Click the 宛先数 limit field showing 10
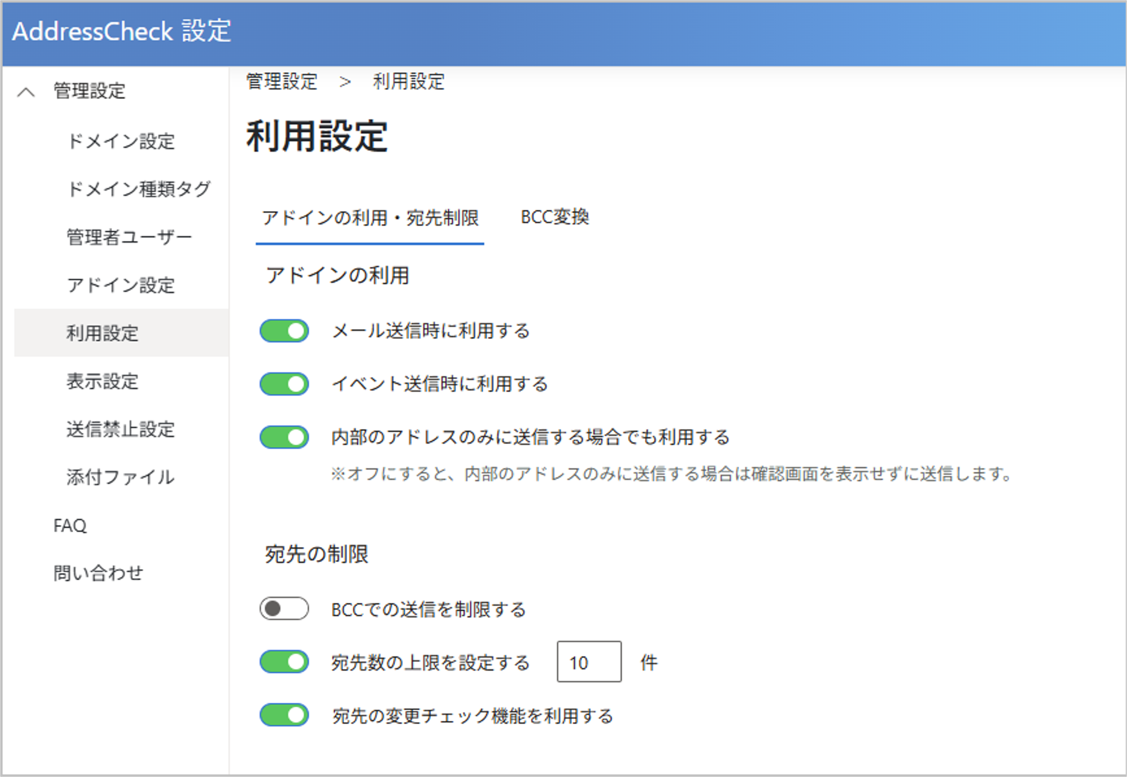This screenshot has height=777, width=1127. tap(588, 662)
